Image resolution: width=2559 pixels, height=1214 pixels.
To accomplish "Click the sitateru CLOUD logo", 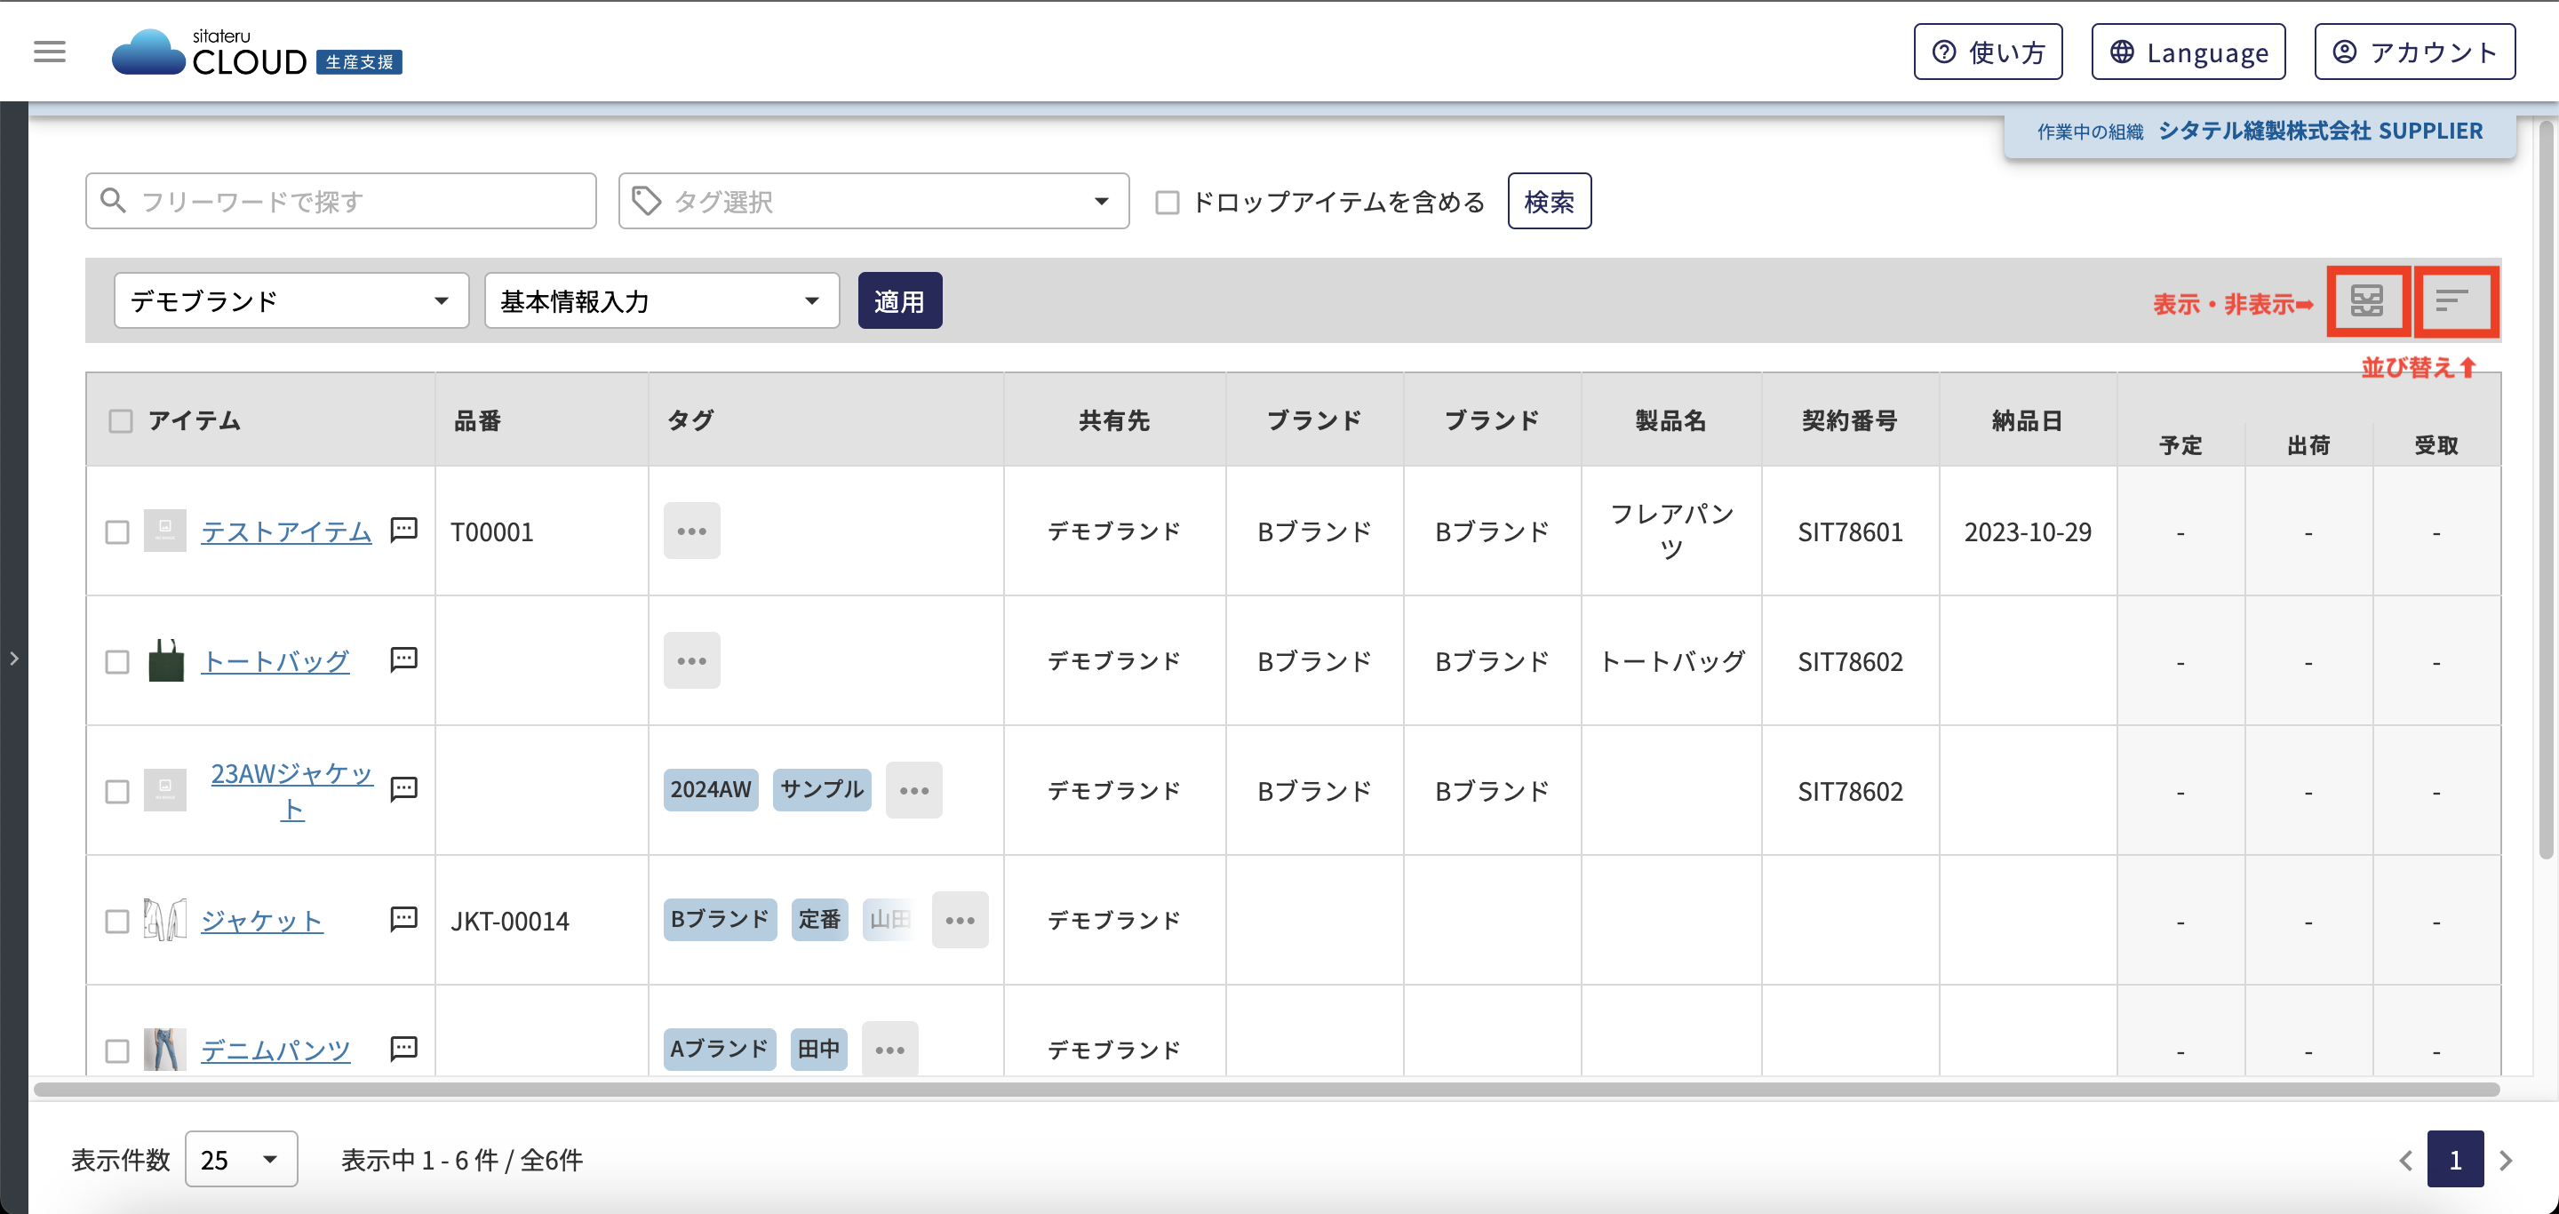I will tap(256, 52).
